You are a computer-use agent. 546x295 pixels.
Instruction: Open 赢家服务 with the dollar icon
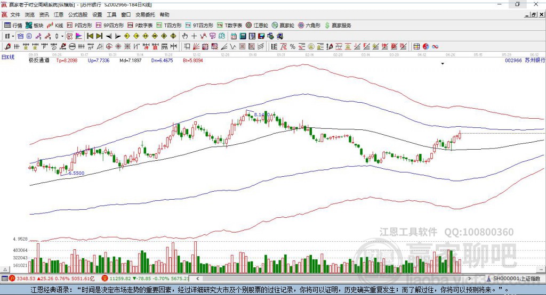tap(338, 26)
